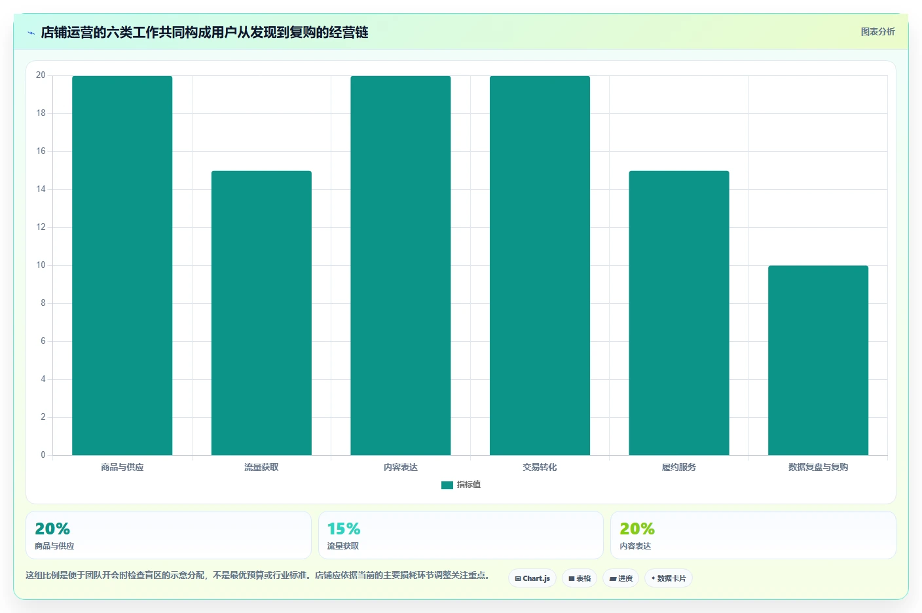
Task: Click y-axis value 6
Action: [43, 341]
